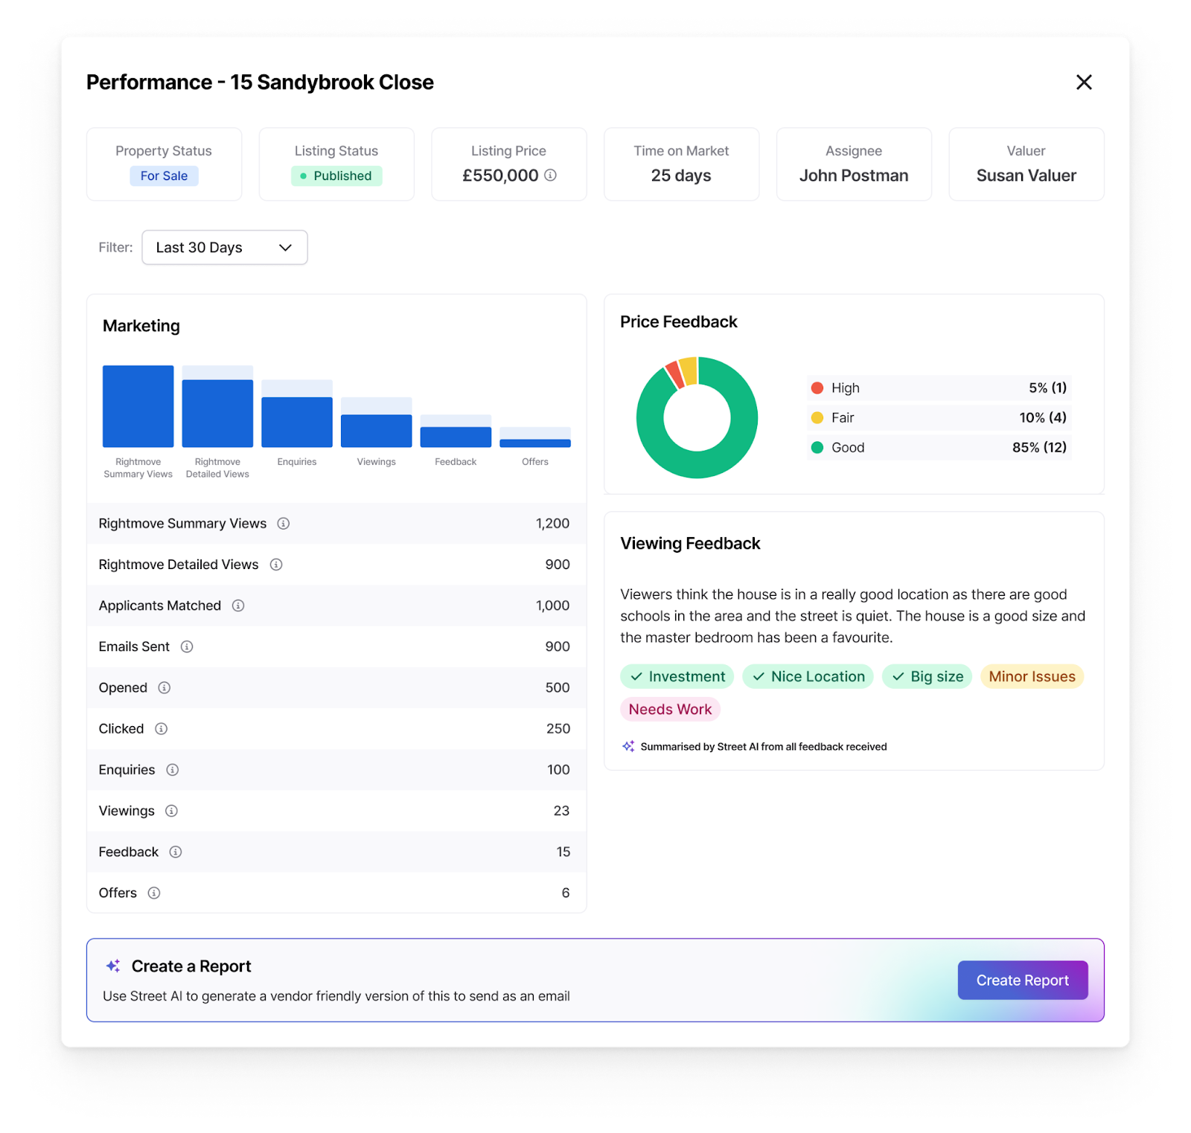Click the 100 enquiries value

[x=558, y=770]
